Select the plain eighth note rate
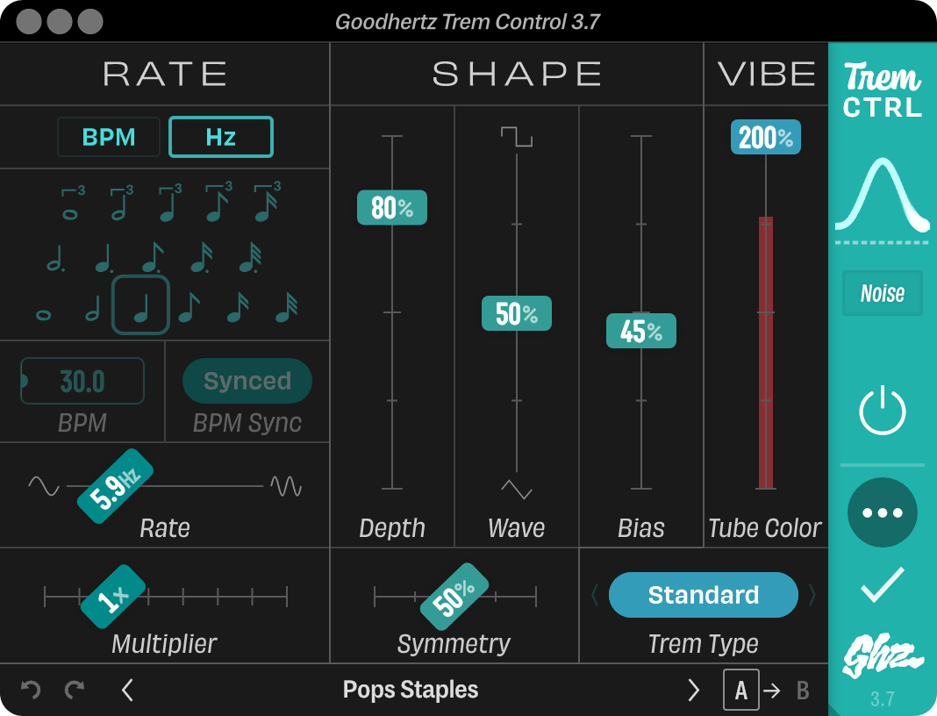Image resolution: width=937 pixels, height=716 pixels. (x=190, y=307)
